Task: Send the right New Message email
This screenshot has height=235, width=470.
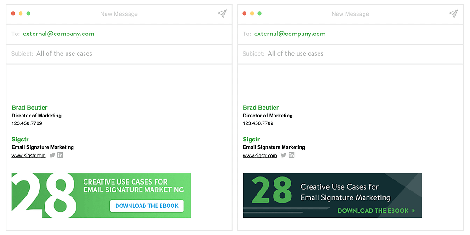Action: pos(453,14)
